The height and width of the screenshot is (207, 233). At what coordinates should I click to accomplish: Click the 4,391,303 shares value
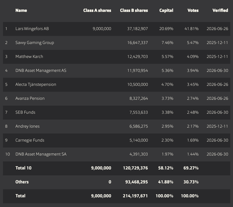(139, 154)
